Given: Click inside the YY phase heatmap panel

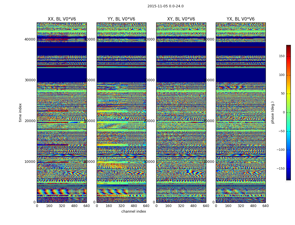Looking at the screenshot, I should point(121,112).
